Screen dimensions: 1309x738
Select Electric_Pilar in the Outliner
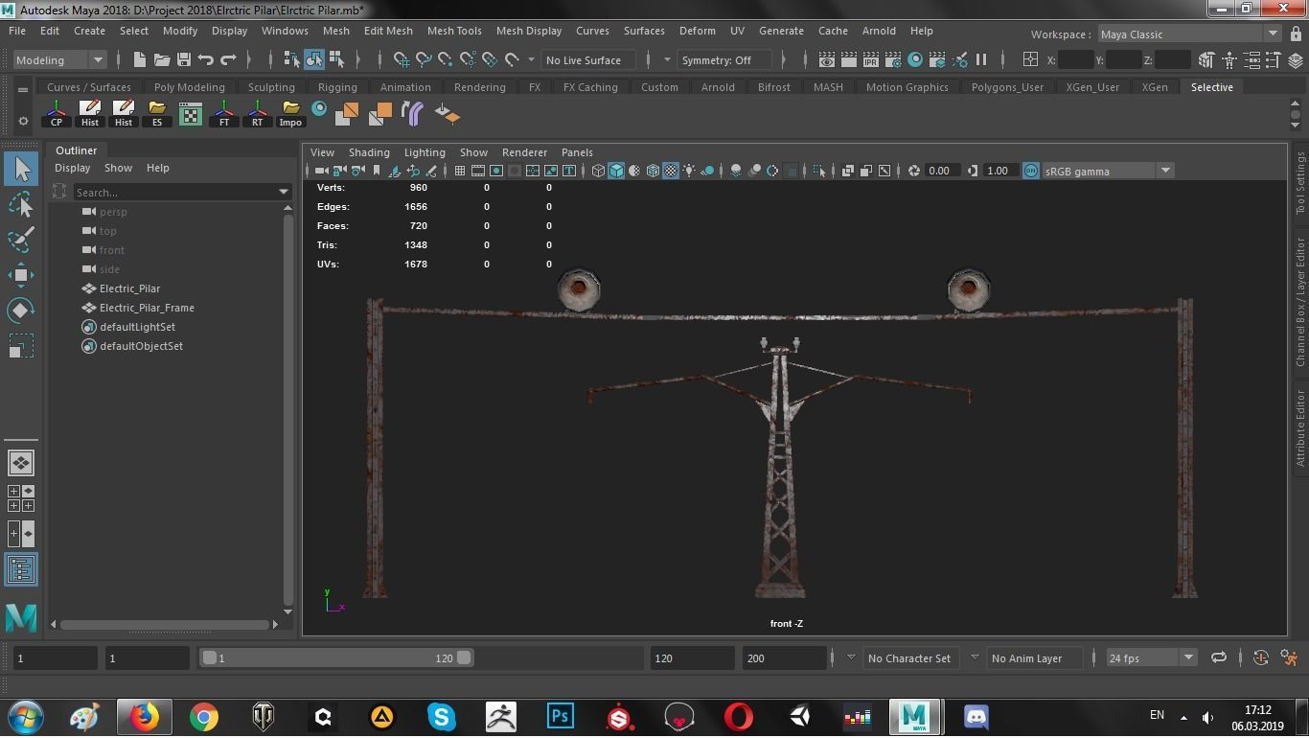129,288
